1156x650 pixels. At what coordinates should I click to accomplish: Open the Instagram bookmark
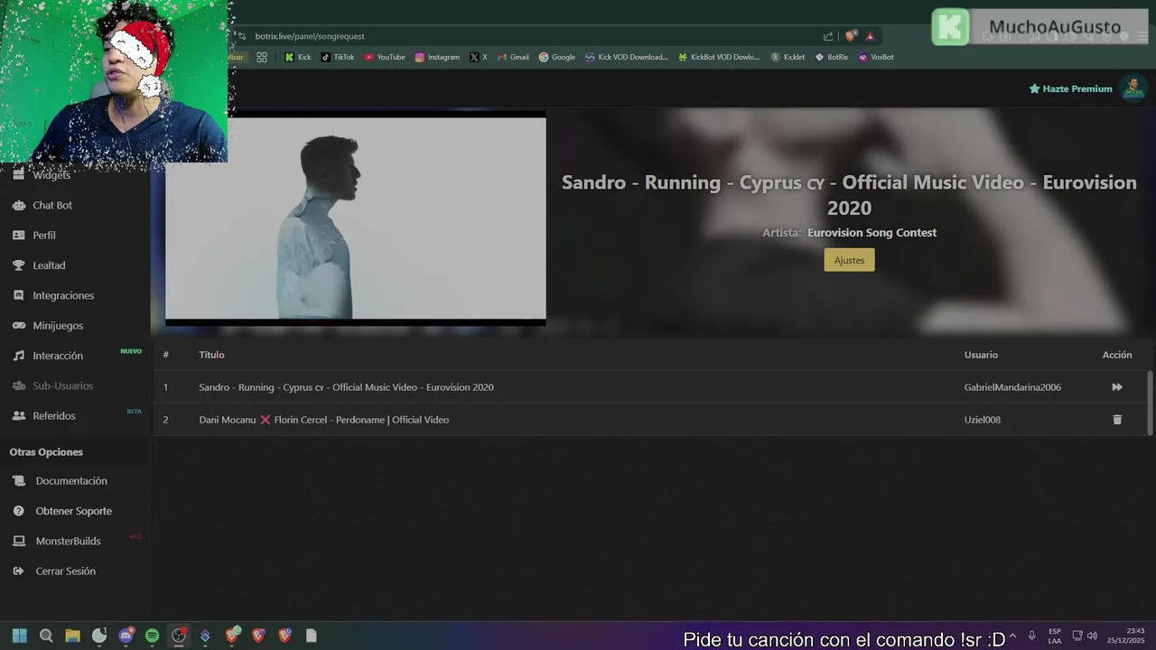[x=437, y=57]
